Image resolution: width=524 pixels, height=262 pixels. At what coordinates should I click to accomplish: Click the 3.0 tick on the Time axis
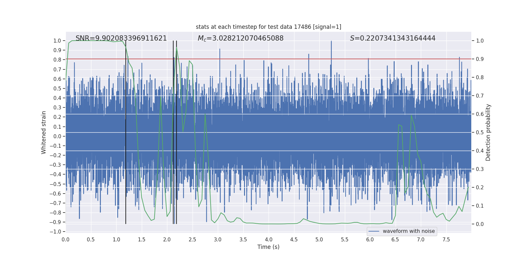click(218, 239)
